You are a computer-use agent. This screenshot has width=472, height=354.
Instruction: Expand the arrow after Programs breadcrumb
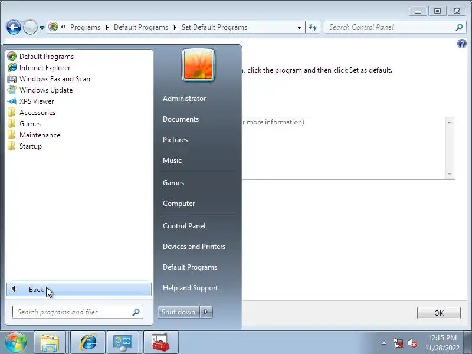coord(107,27)
